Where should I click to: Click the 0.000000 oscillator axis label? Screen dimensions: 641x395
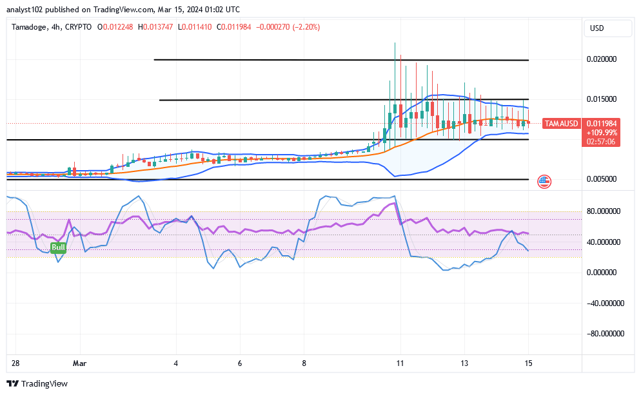click(602, 273)
